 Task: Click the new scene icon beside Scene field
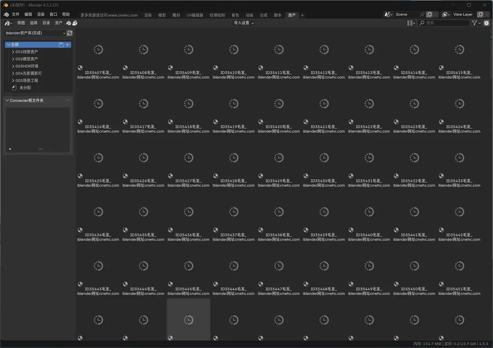coord(429,15)
